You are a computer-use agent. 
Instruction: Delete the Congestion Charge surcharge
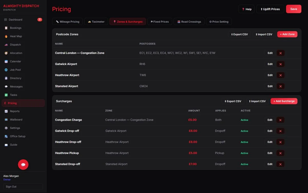click(280, 120)
